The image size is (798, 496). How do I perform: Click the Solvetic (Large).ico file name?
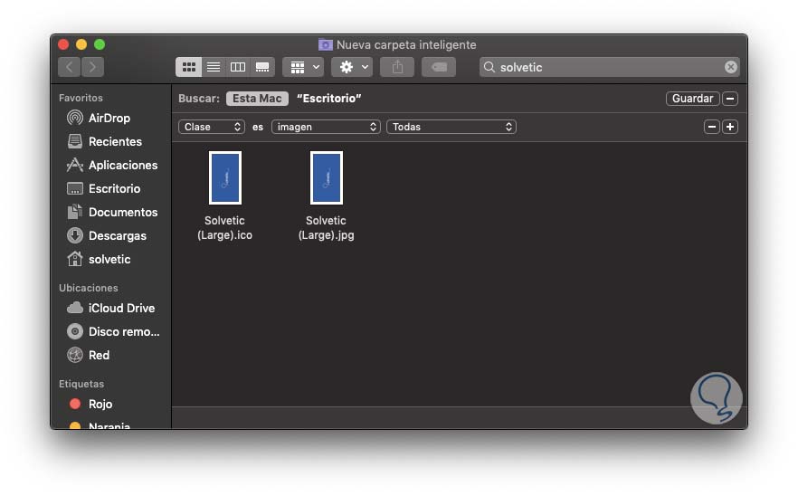pyautogui.click(x=224, y=227)
